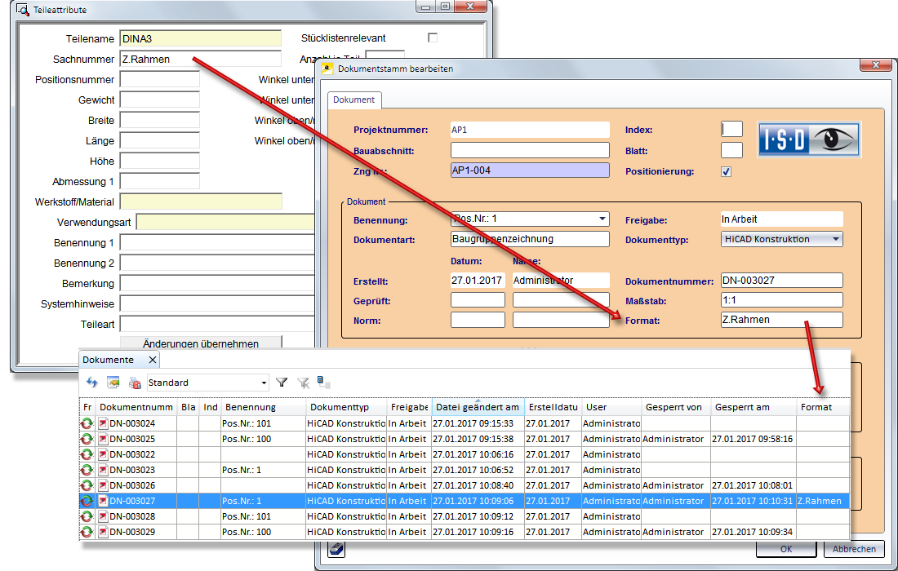Viewport: 898px width, 571px height.
Task: Click the release status icon for DN-003024
Action: click(87, 423)
